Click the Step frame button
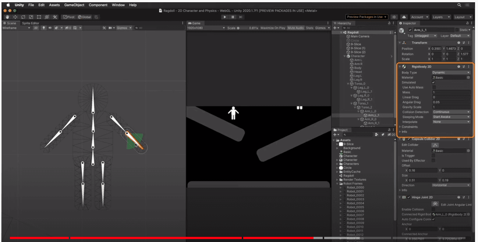 241,17
